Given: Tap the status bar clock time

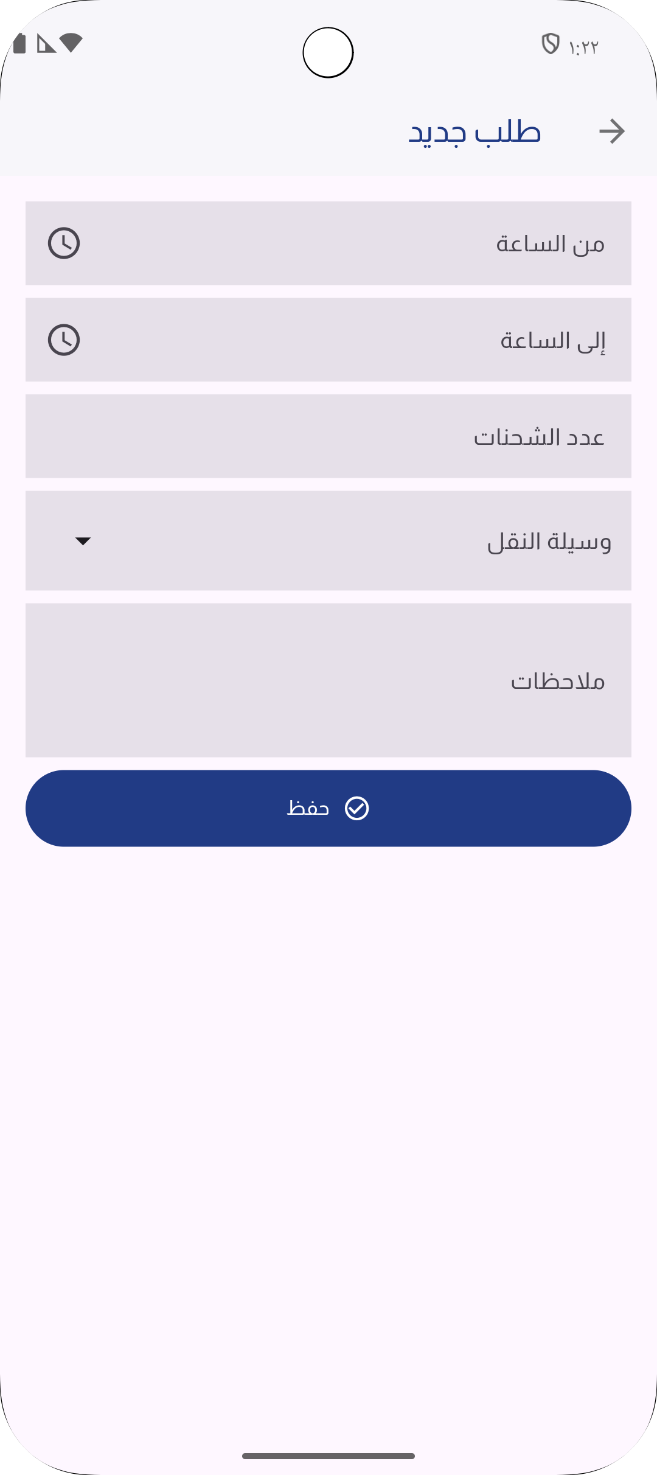Looking at the screenshot, I should pos(583,47).
